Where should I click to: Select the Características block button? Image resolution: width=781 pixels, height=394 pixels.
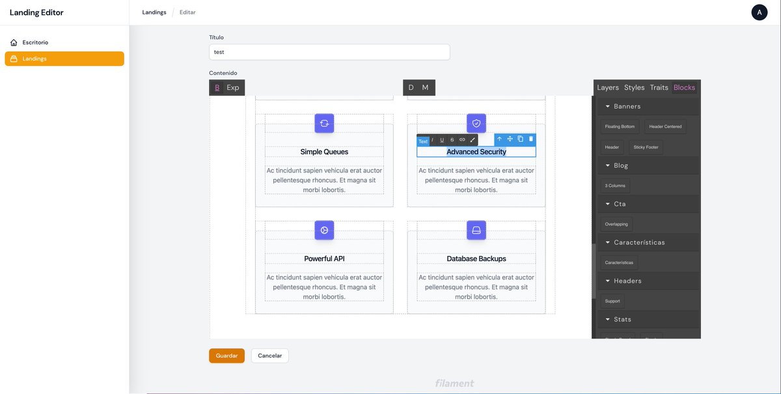click(x=619, y=262)
